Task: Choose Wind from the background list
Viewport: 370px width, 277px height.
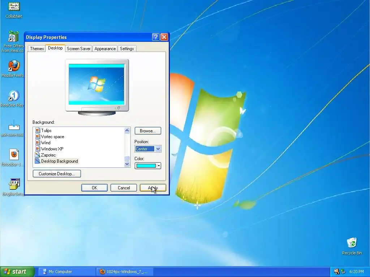Action: pyautogui.click(x=46, y=142)
